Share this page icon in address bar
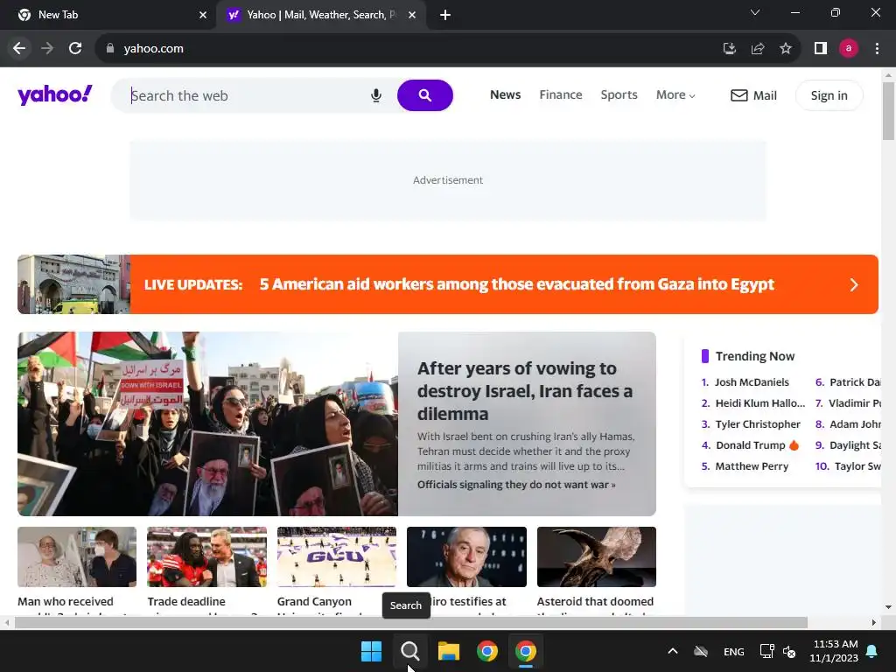This screenshot has height=672, width=896. point(758,49)
